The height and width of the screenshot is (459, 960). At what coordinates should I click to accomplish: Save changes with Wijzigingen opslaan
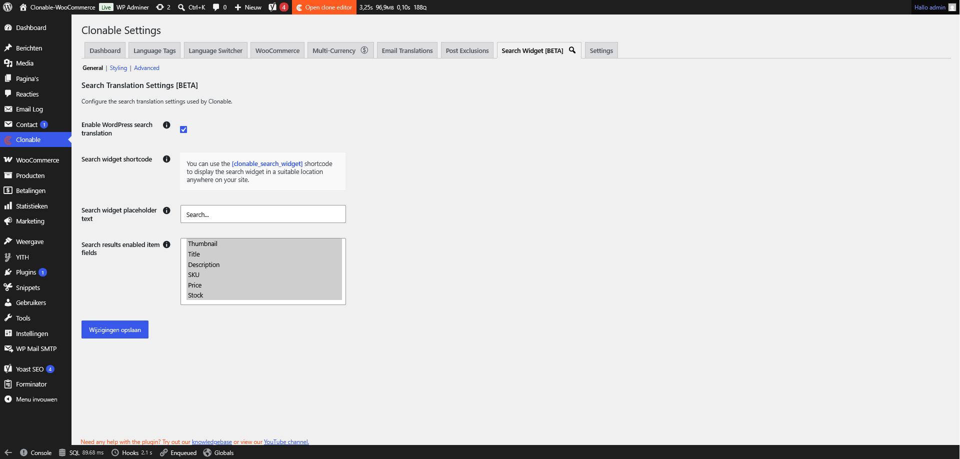115,329
